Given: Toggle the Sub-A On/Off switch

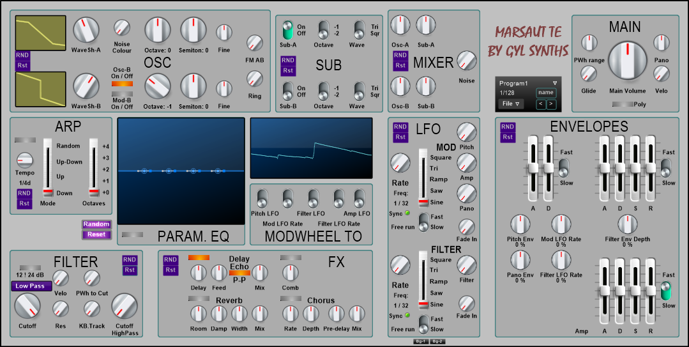Looking at the screenshot, I should [x=287, y=29].
